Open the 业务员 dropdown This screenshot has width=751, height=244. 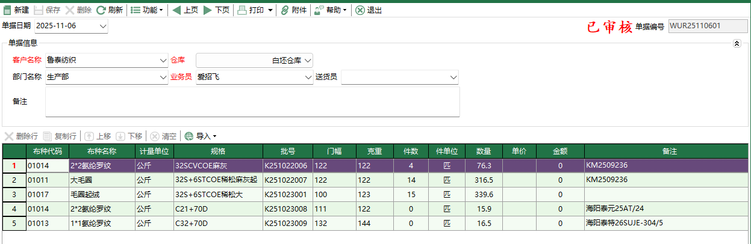pos(308,77)
